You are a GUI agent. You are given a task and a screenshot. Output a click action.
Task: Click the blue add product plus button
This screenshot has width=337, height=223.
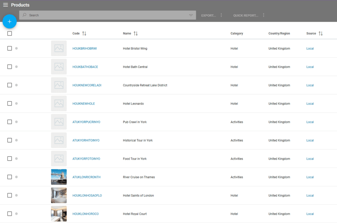(10, 22)
